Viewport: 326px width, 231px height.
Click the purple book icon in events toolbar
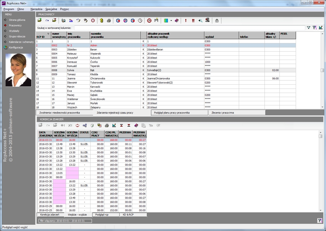pos(136,126)
